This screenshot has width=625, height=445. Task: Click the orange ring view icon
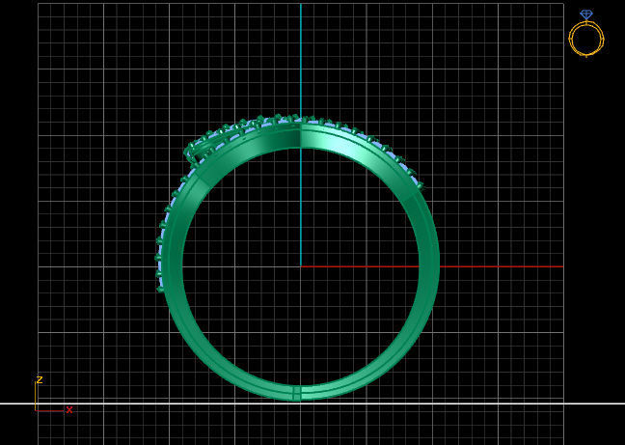pyautogui.click(x=586, y=34)
